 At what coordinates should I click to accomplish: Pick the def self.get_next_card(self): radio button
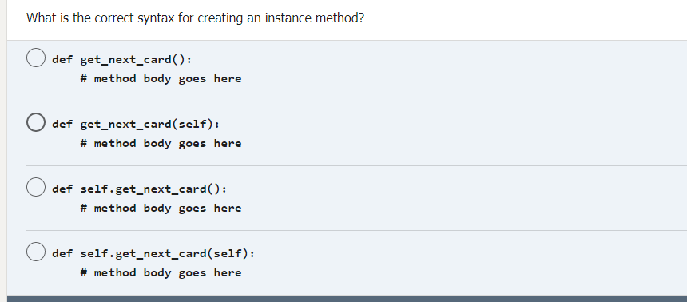35,252
